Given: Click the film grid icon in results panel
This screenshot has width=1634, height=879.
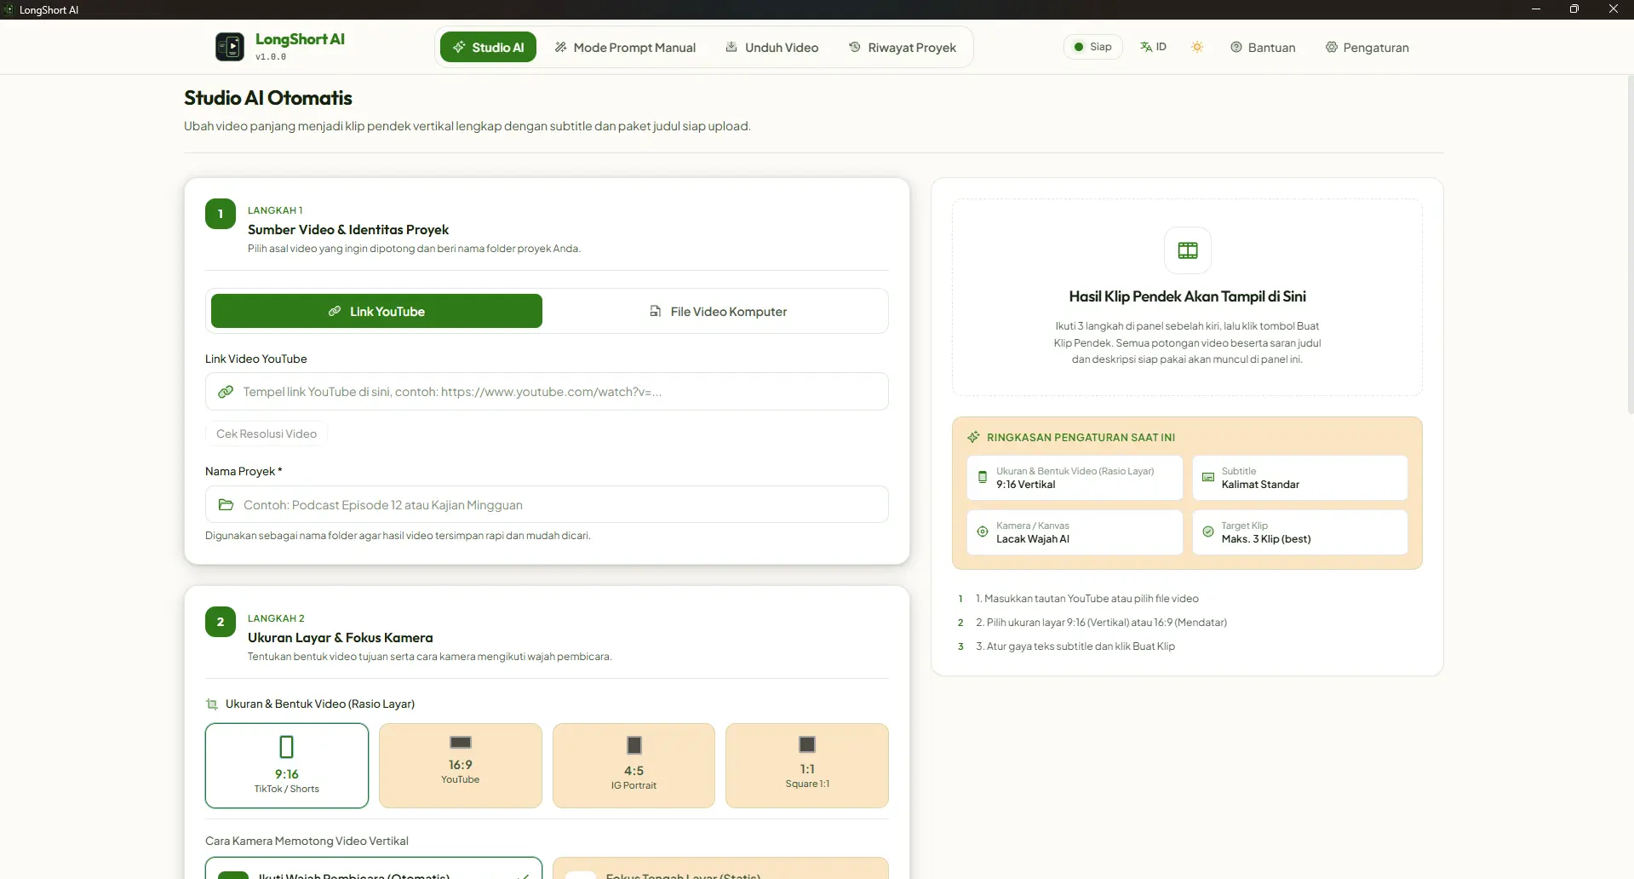Looking at the screenshot, I should tap(1187, 250).
